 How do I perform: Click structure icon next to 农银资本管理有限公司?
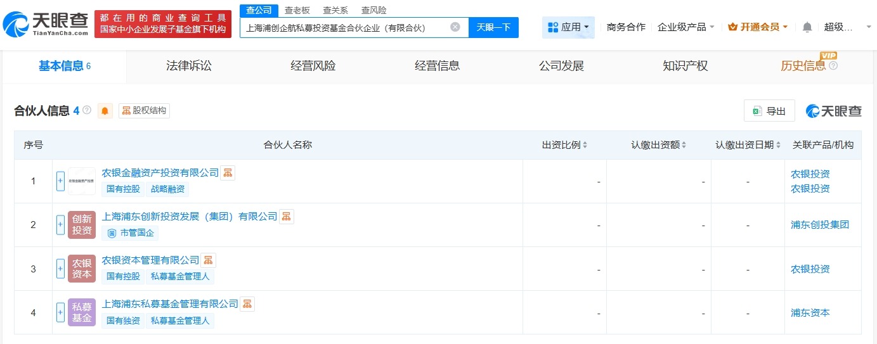(x=209, y=260)
